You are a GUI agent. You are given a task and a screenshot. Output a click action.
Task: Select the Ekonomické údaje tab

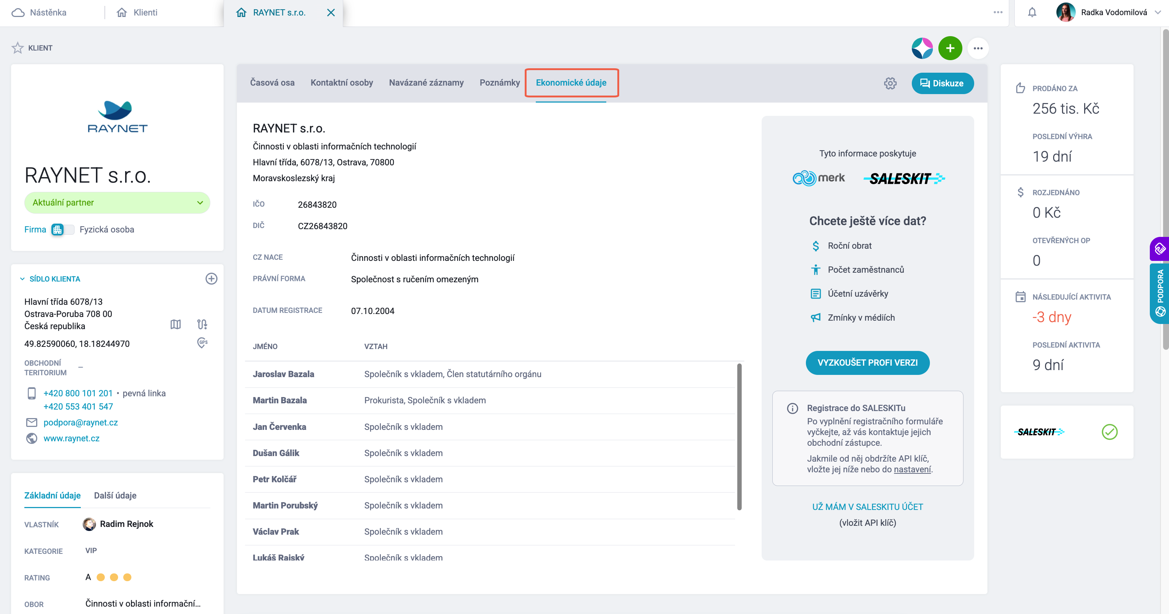[x=571, y=83]
